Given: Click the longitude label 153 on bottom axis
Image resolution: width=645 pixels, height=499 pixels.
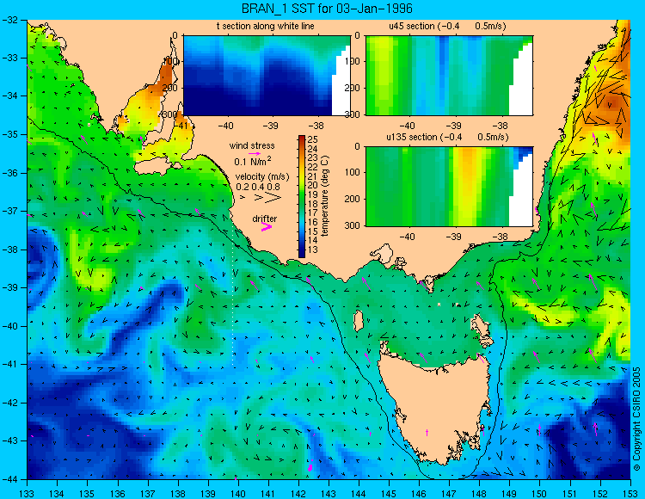Looking at the screenshot, I should tap(630, 494).
